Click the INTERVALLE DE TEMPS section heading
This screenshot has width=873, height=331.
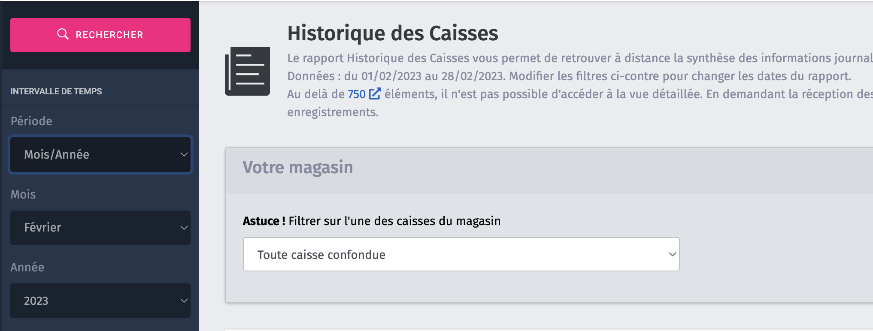(56, 91)
